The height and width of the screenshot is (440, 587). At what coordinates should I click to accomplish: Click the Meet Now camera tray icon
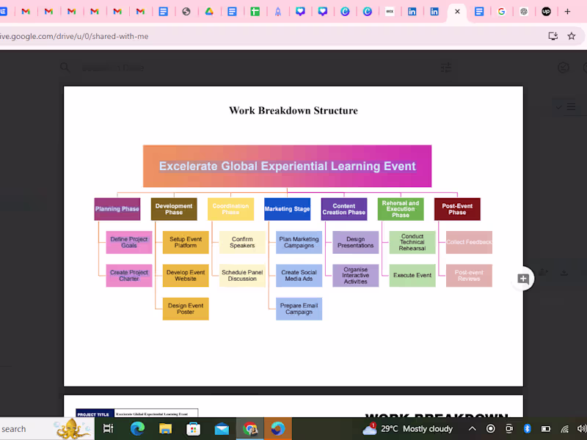[508, 429]
